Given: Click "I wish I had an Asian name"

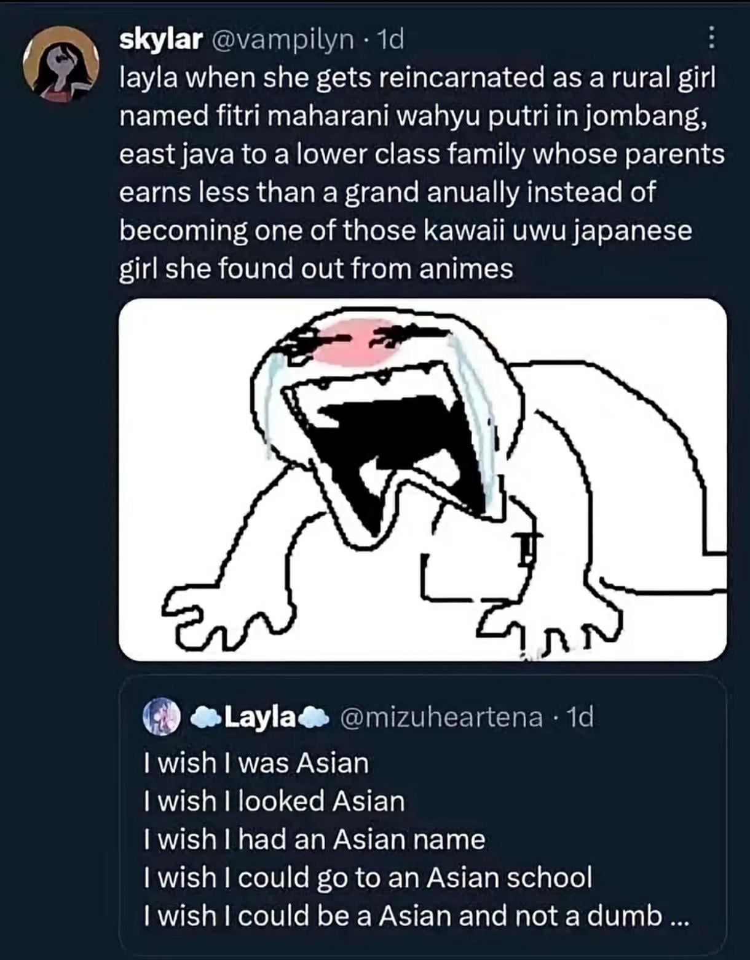Looking at the screenshot, I should [314, 839].
